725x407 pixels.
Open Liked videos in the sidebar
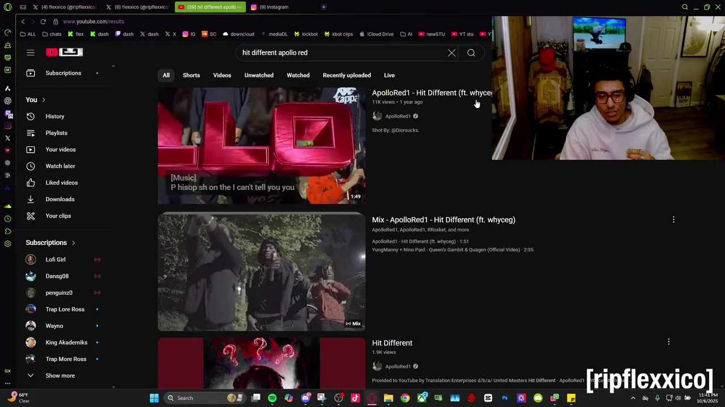[61, 183]
